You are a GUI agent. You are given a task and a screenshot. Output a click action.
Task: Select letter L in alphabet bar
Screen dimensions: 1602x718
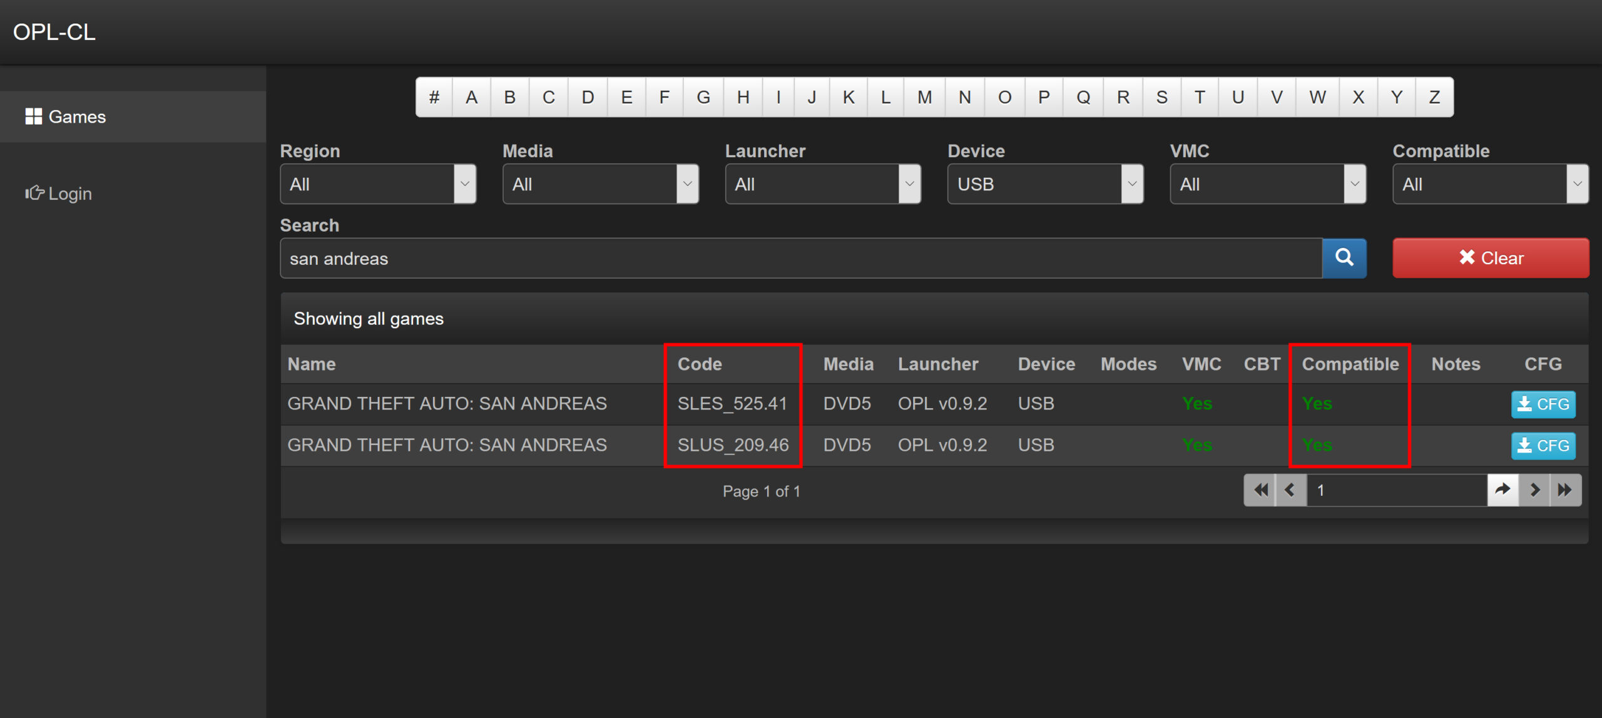tap(885, 97)
